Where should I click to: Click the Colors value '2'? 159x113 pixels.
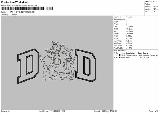tap(153, 4)
